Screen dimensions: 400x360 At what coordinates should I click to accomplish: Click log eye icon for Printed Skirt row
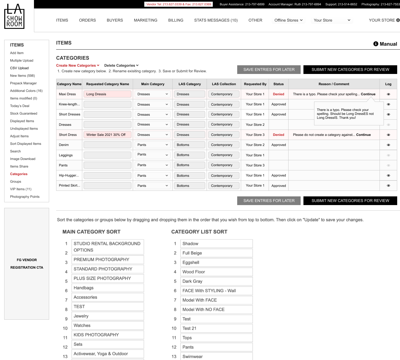388,185
